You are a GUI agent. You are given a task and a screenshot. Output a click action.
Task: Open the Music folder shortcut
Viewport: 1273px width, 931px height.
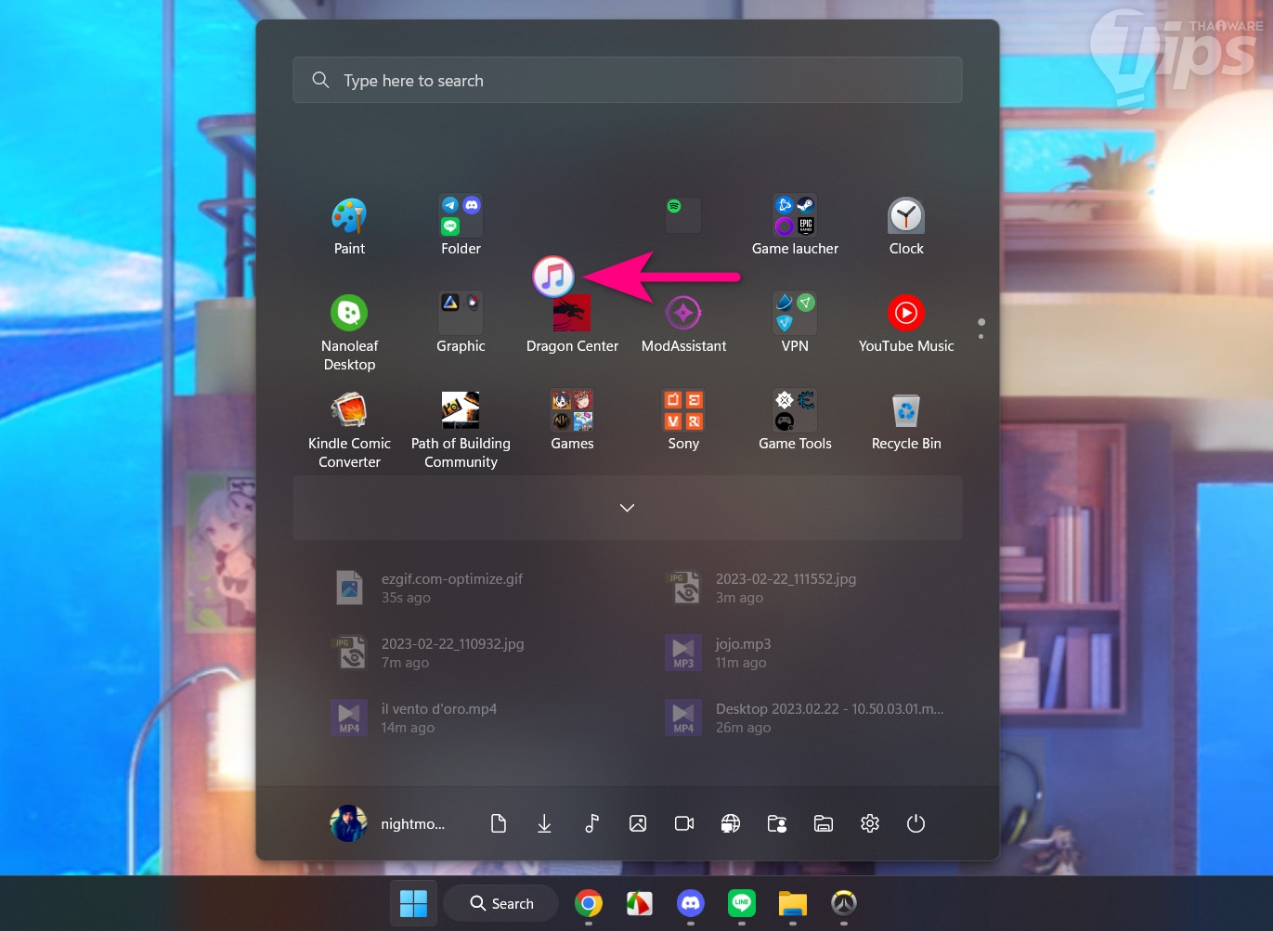coord(591,823)
